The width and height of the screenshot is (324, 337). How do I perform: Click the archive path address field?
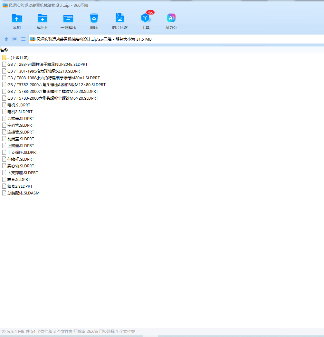point(176,39)
